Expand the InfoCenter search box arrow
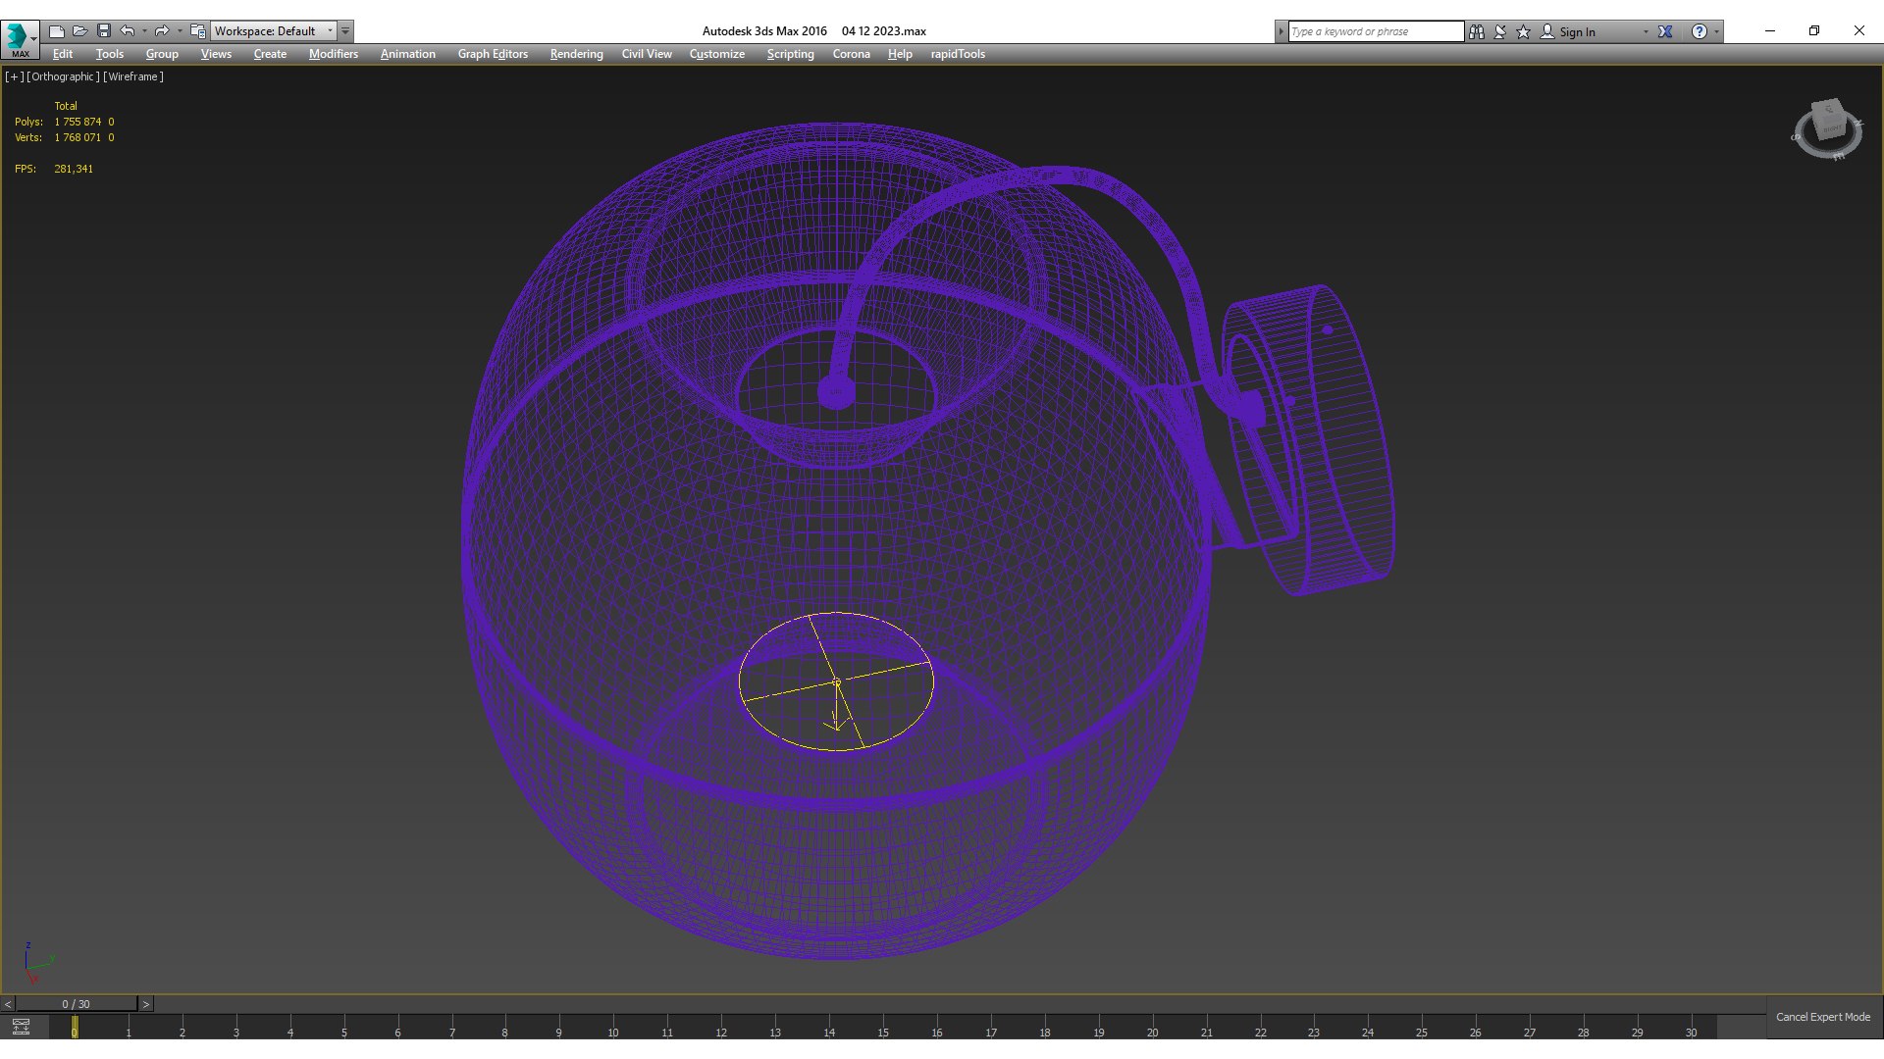 pyautogui.click(x=1281, y=31)
